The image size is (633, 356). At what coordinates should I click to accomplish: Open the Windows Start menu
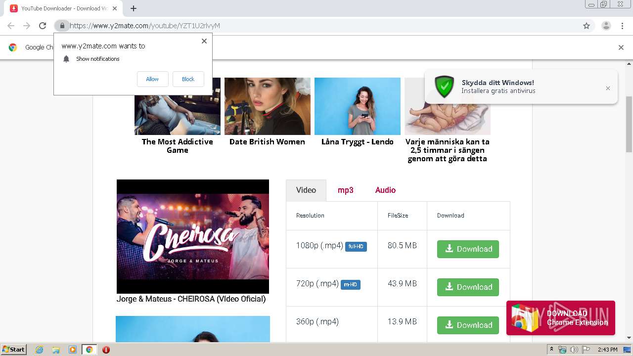tap(14, 350)
